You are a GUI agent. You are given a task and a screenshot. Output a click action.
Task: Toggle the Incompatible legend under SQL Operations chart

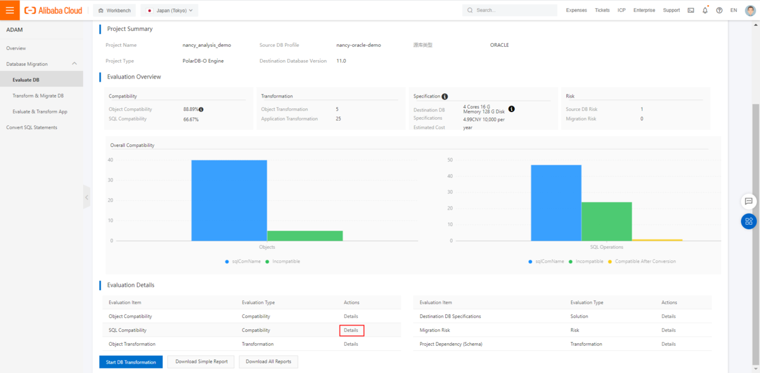pyautogui.click(x=586, y=261)
